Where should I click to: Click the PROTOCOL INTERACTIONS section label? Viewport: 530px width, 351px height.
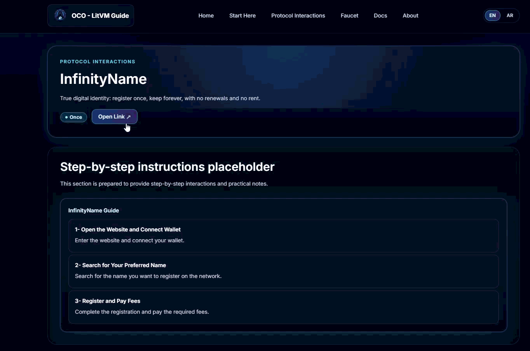(x=98, y=61)
